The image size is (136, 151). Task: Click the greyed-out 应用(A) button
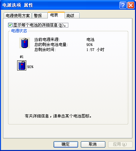[x=120, y=144]
